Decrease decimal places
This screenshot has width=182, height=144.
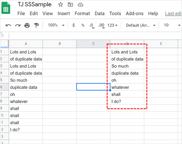pos(92,26)
